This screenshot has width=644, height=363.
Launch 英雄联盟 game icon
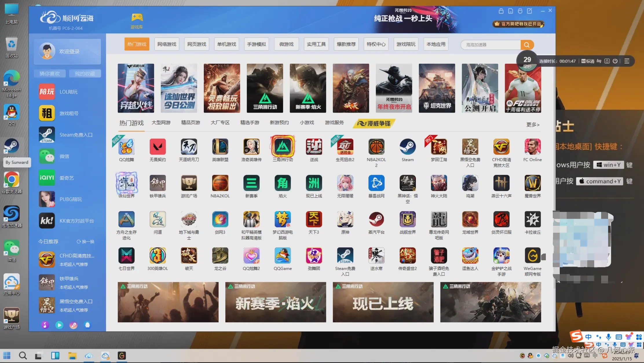(220, 147)
